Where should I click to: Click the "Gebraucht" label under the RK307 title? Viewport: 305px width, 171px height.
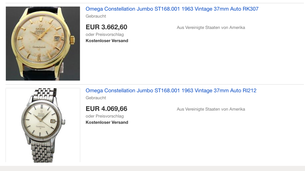pos(96,16)
